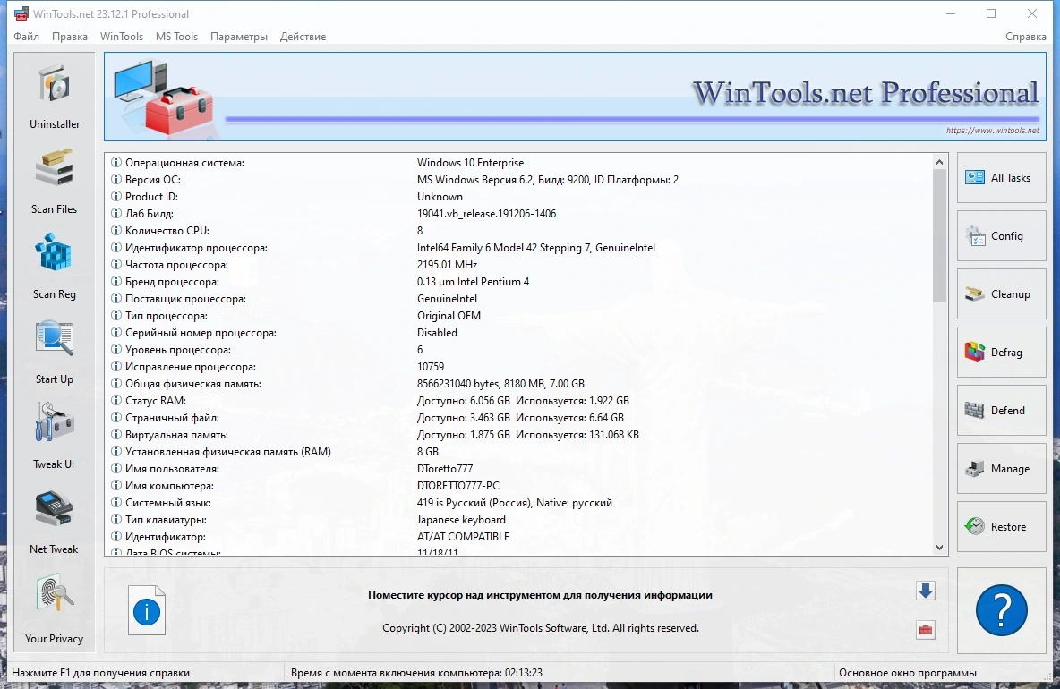Select the AT/AT COMPATIBLE value
Screen dimensions: 1060x689
(463, 536)
